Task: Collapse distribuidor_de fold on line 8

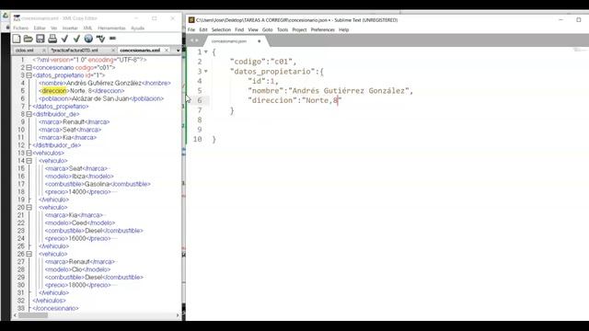Action: (29, 114)
